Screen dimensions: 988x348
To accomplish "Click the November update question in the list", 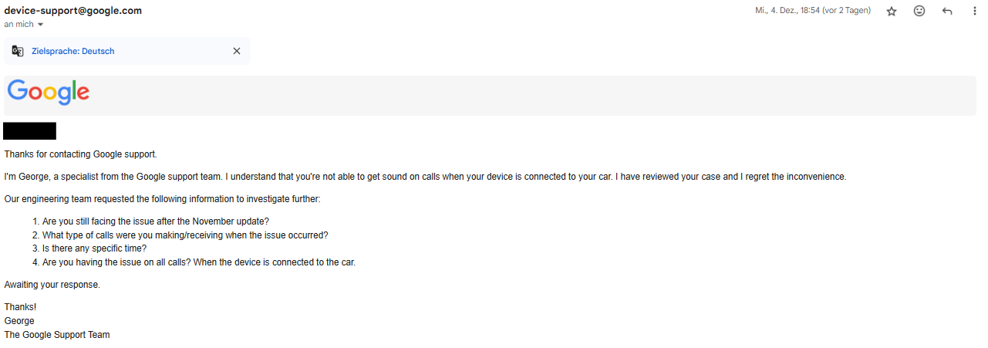I will coord(156,221).
